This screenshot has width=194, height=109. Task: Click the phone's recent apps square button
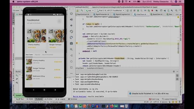click(55, 90)
